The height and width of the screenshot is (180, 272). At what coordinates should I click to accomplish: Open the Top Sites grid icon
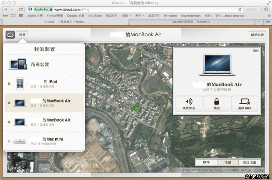pyautogui.click(x=21, y=16)
